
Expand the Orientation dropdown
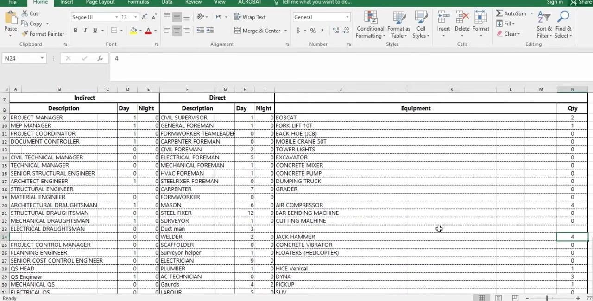[x=208, y=17]
